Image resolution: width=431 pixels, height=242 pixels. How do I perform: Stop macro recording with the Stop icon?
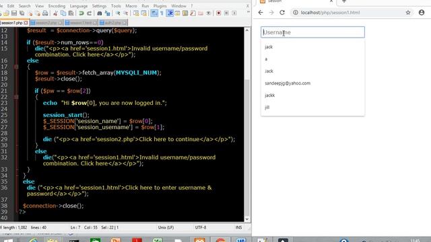point(226,13)
